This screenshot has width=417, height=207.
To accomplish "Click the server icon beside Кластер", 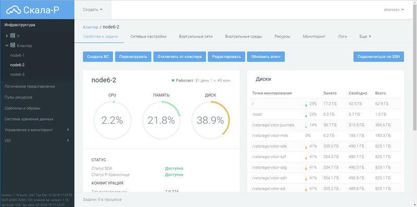I will 13,45.
